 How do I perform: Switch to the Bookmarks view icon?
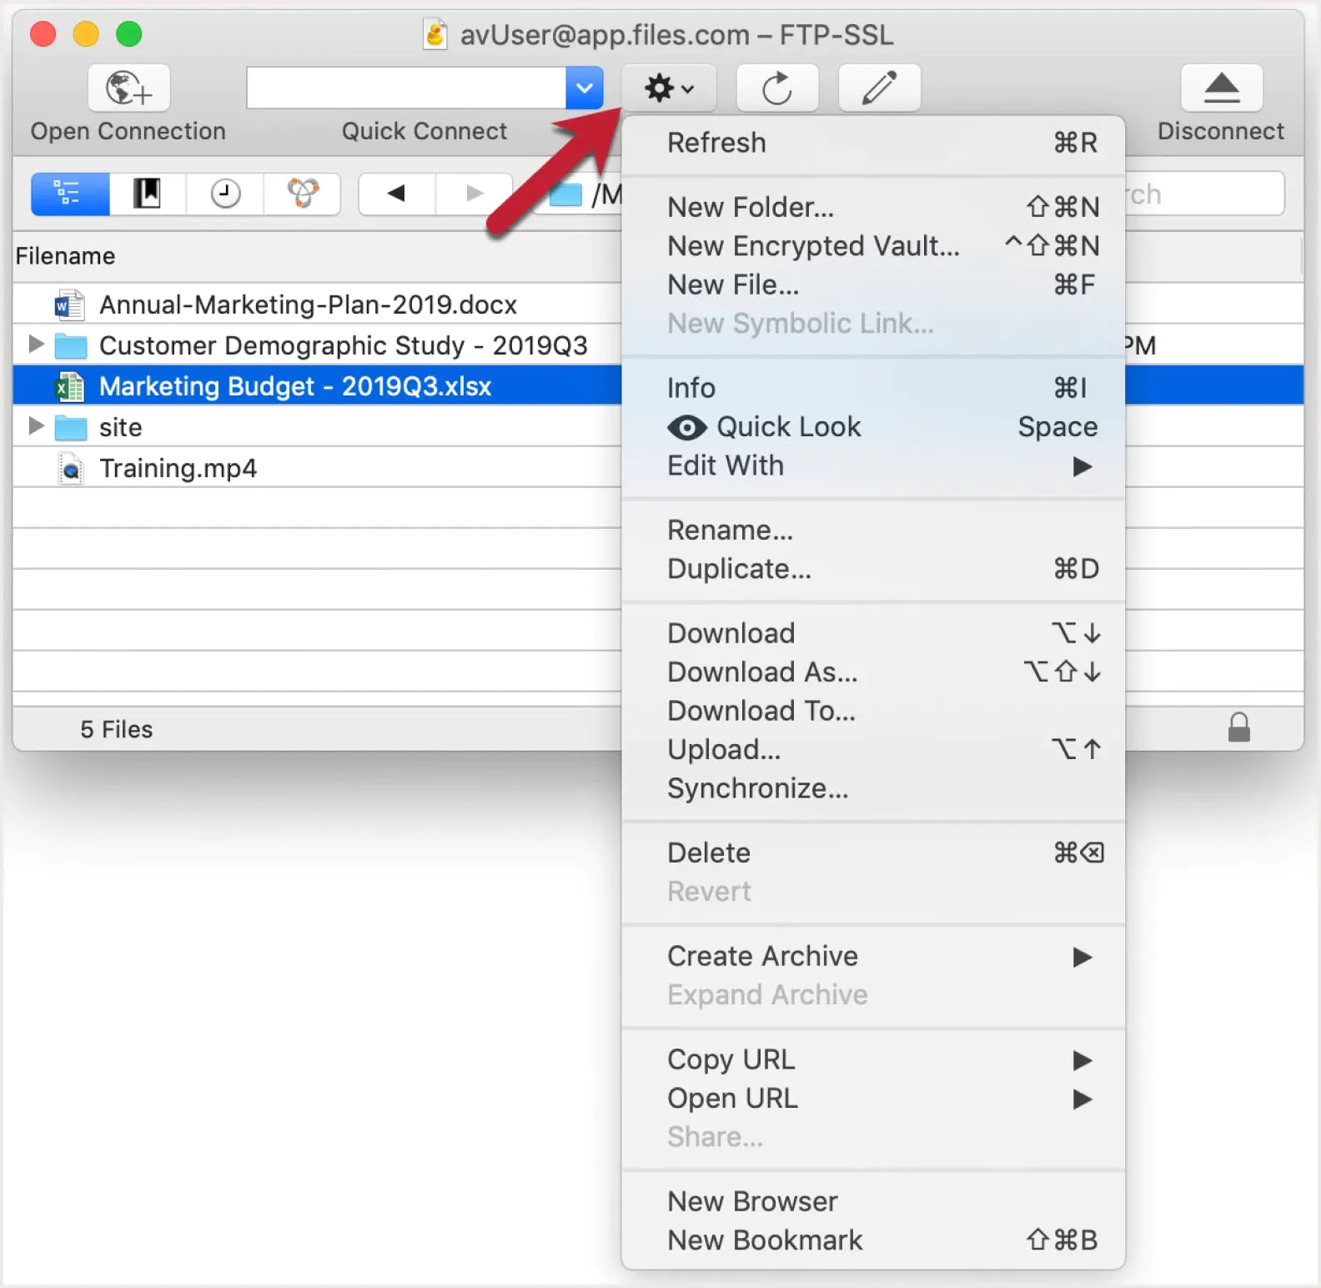click(x=148, y=194)
